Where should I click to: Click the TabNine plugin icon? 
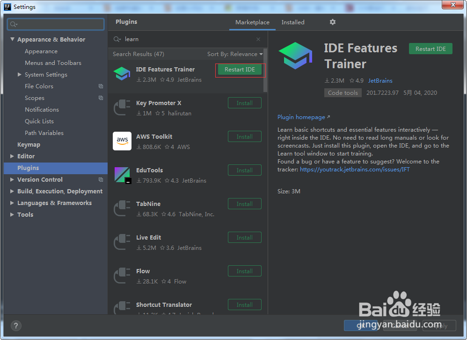(x=122, y=208)
